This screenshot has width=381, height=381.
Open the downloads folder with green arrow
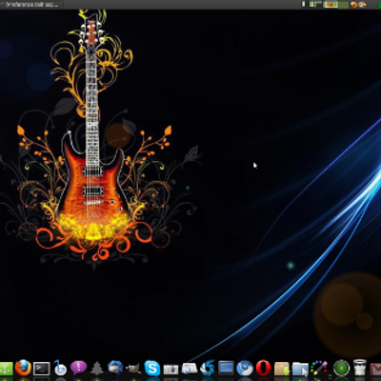click(282, 369)
